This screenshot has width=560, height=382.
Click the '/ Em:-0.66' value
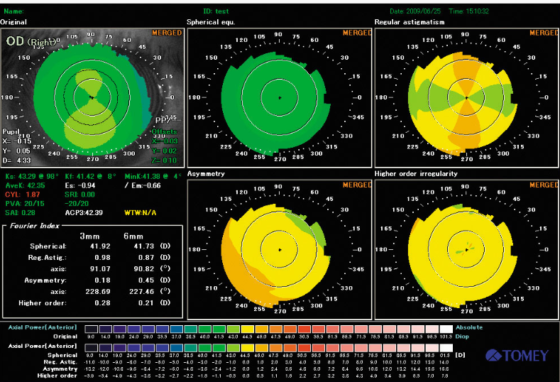(x=143, y=185)
